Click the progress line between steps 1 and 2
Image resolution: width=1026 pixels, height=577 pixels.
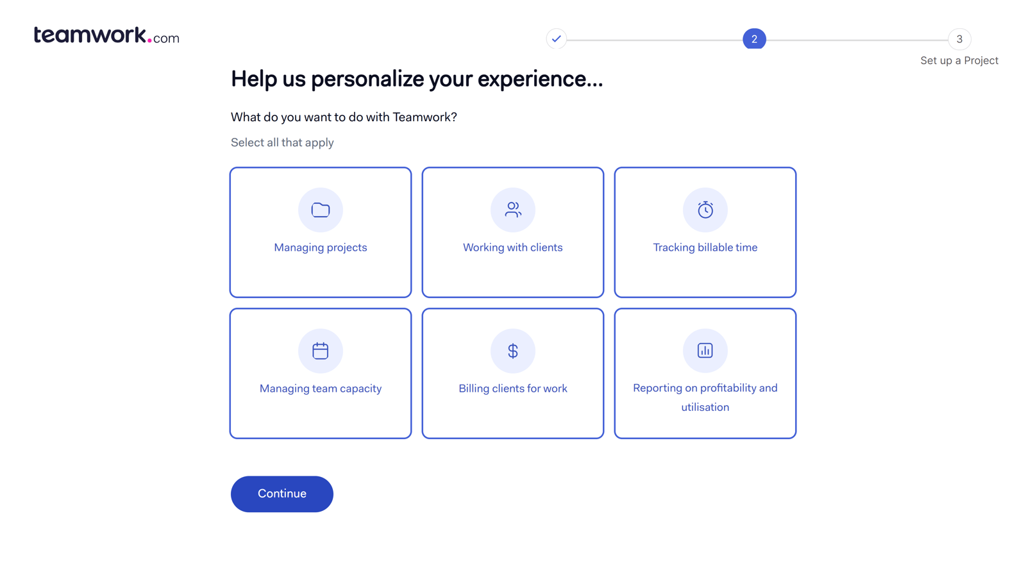(654, 40)
